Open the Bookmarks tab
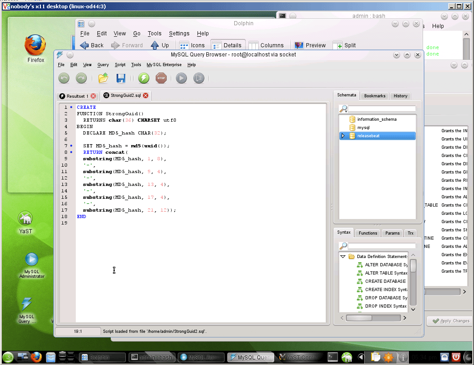 374,96
